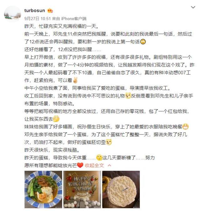Screen dimensions: 201x211
Task: Click the sad emoji before 这几天要断糖了
Action: tap(99, 157)
